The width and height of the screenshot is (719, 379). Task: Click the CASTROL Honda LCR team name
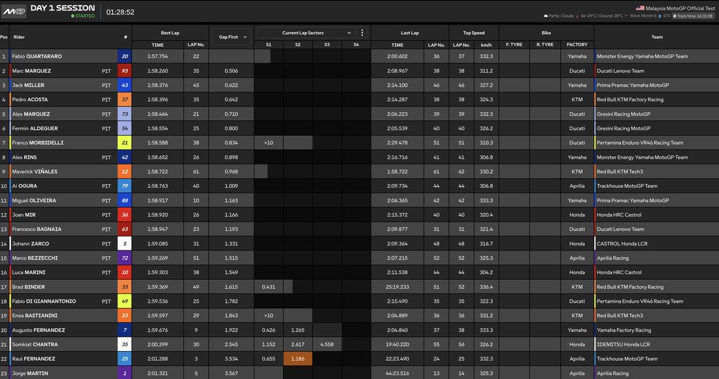622,243
